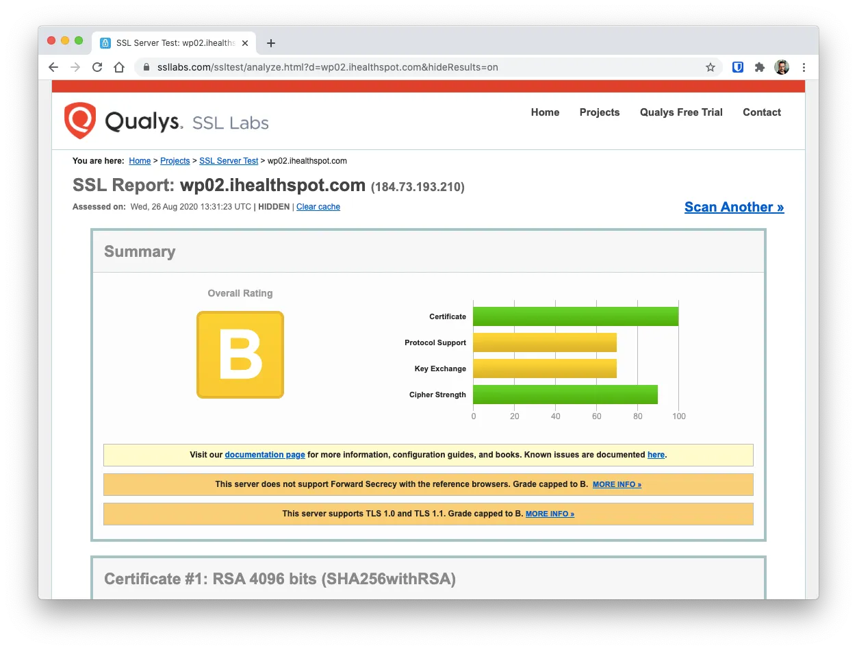Select the SSL Server Test browser tab

point(175,43)
